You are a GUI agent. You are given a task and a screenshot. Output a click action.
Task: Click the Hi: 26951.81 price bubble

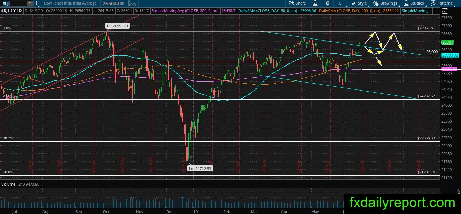117,26
